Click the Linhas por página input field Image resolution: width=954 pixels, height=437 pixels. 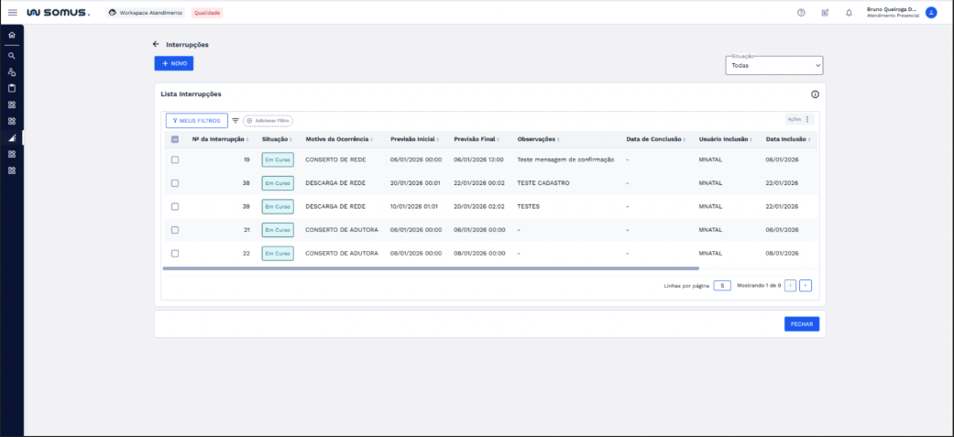722,286
